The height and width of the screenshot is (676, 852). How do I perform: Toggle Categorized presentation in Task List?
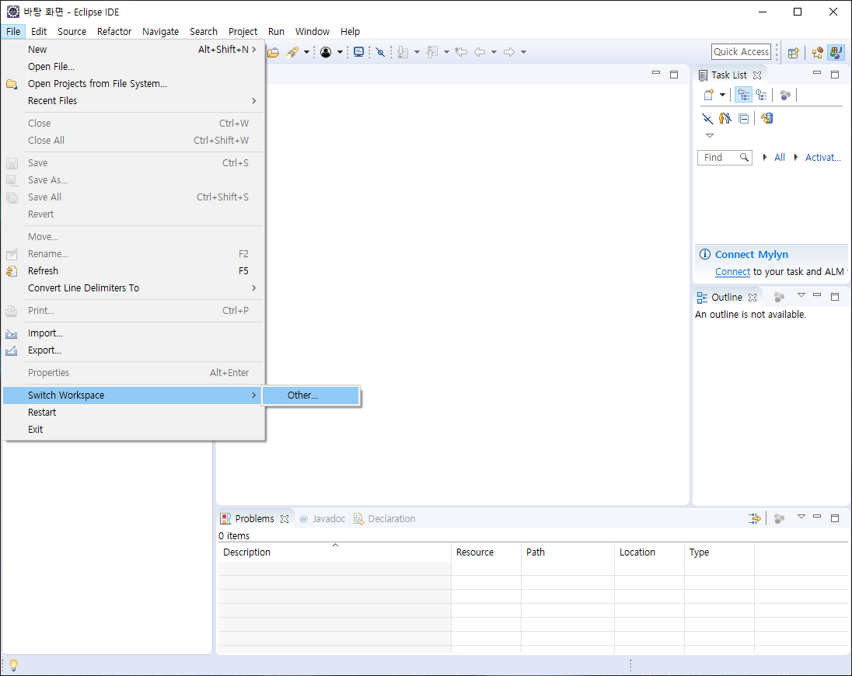743,95
